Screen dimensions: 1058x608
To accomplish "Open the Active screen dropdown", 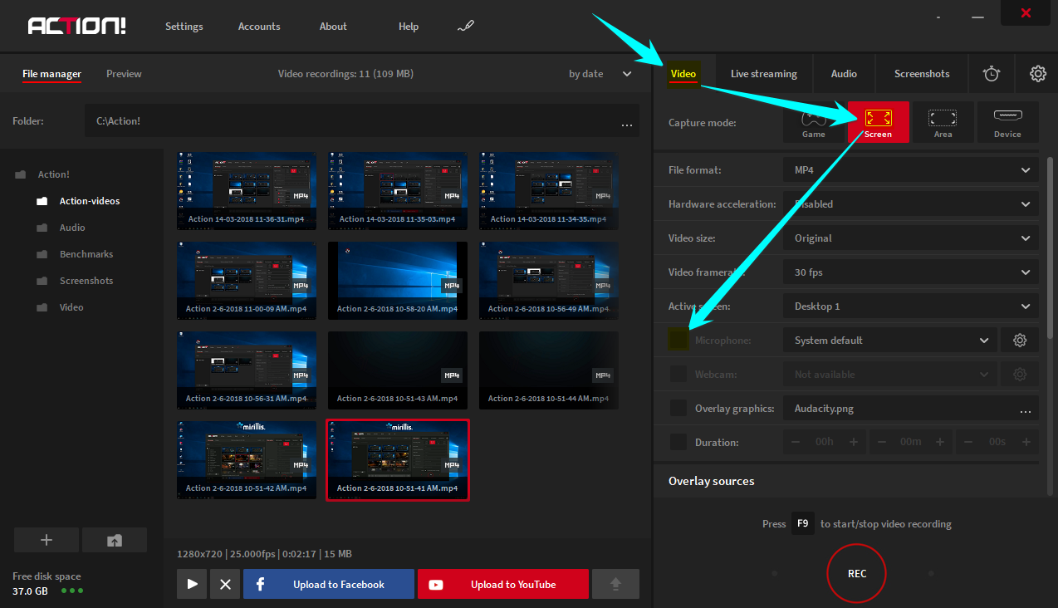I will [910, 306].
